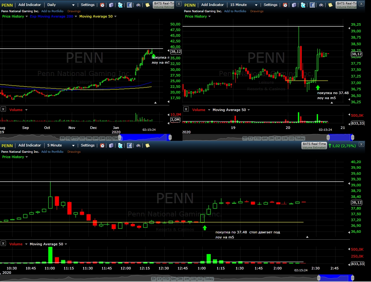Open the alarm clock alert icon in the daily chart
Image resolution: width=371 pixels, height=282 pixels.
pos(102,5)
